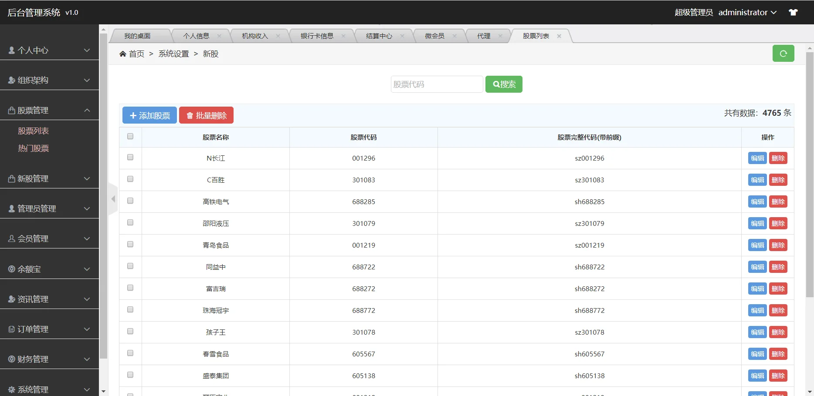
Task: Click the 股票管理 briefcase icon
Action: [x=11, y=110]
